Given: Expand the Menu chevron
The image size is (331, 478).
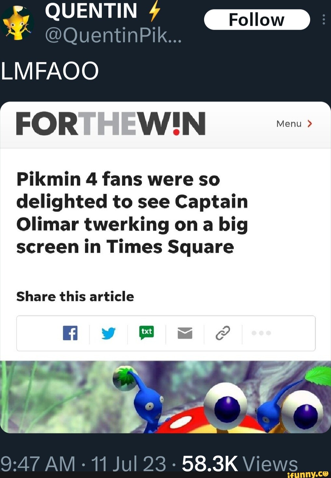Looking at the screenshot, I should 310,124.
